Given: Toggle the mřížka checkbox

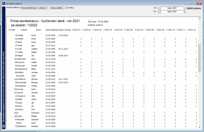Looking at the screenshot, I should click(67, 8).
